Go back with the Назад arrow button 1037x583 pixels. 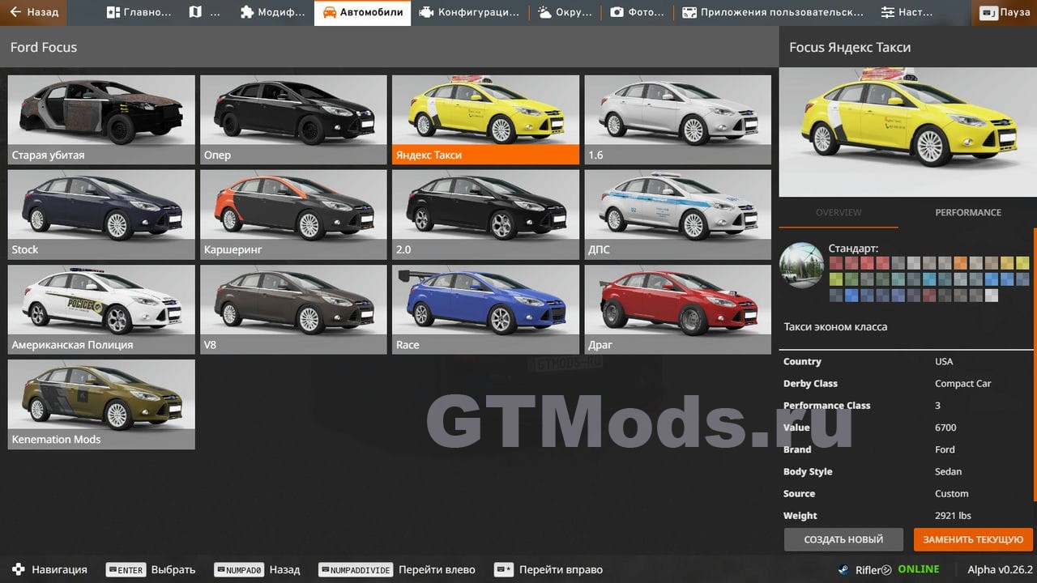click(x=35, y=12)
